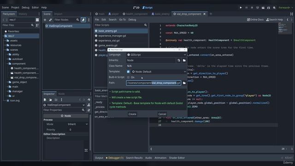Click Cancel in the attach script dialog
Screen dimensions: 295x166
tap(162, 114)
